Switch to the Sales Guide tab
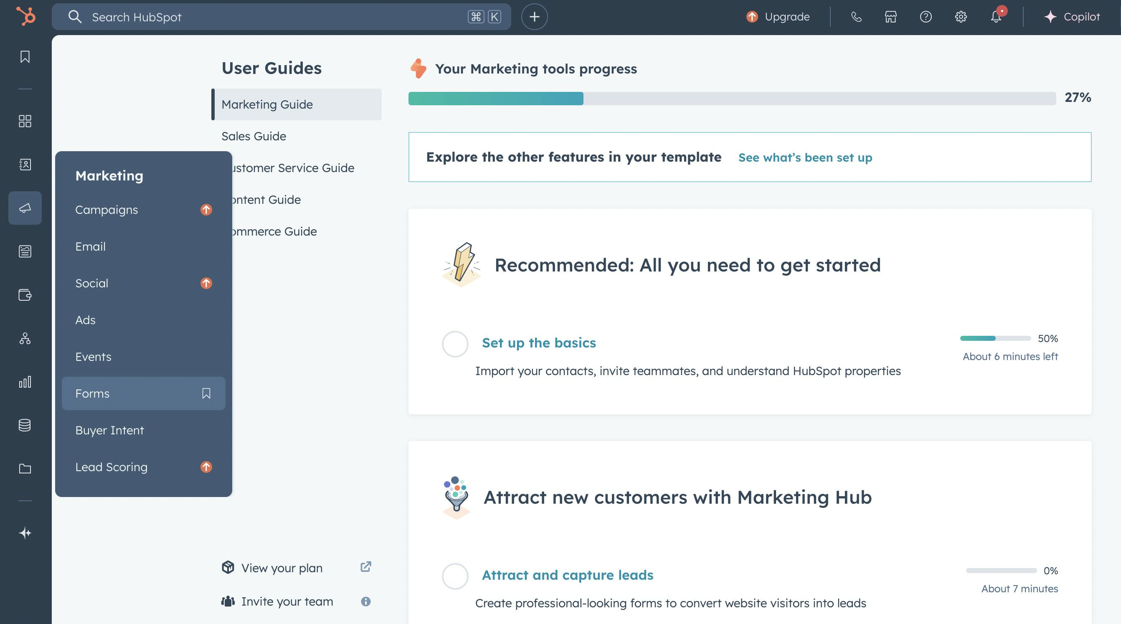 pyautogui.click(x=254, y=136)
